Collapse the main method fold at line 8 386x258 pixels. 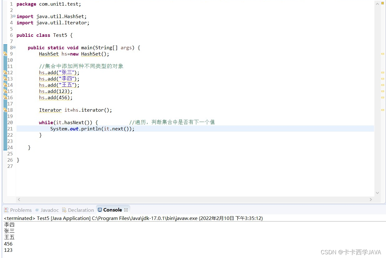pyautogui.click(x=14, y=47)
